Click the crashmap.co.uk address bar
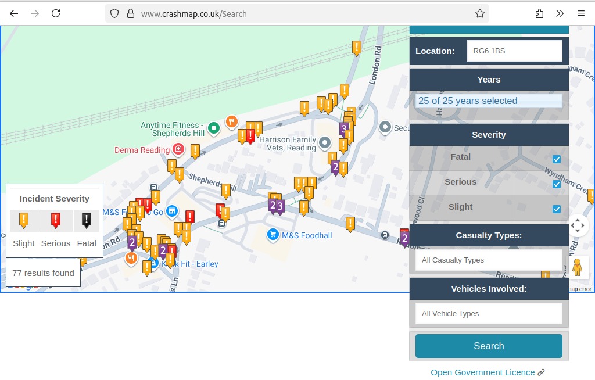 click(x=296, y=14)
